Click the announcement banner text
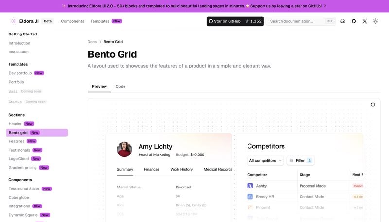 (194, 6)
